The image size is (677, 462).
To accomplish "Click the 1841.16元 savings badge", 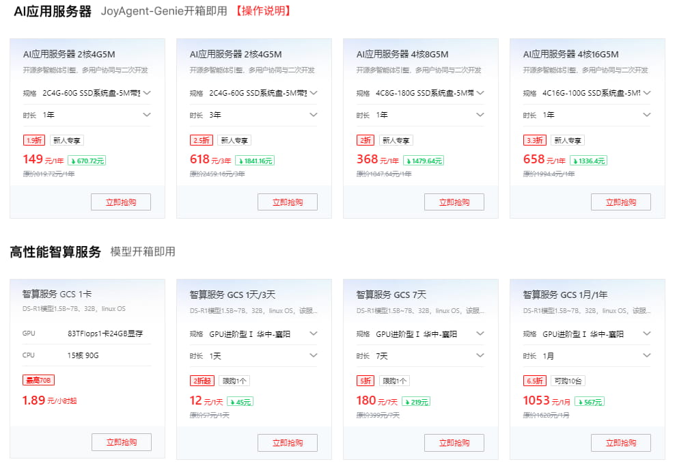I will pos(255,161).
